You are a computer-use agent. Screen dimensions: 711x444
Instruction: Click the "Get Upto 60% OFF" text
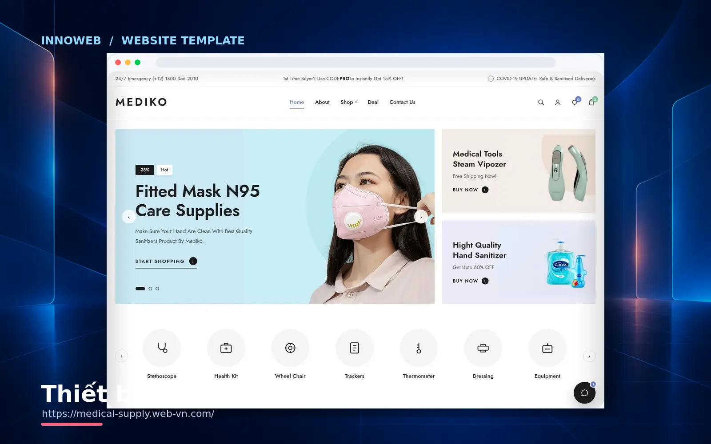(473, 267)
